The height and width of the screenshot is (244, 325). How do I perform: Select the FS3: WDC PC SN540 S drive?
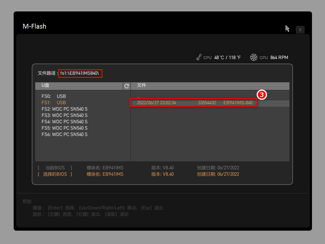click(64, 115)
